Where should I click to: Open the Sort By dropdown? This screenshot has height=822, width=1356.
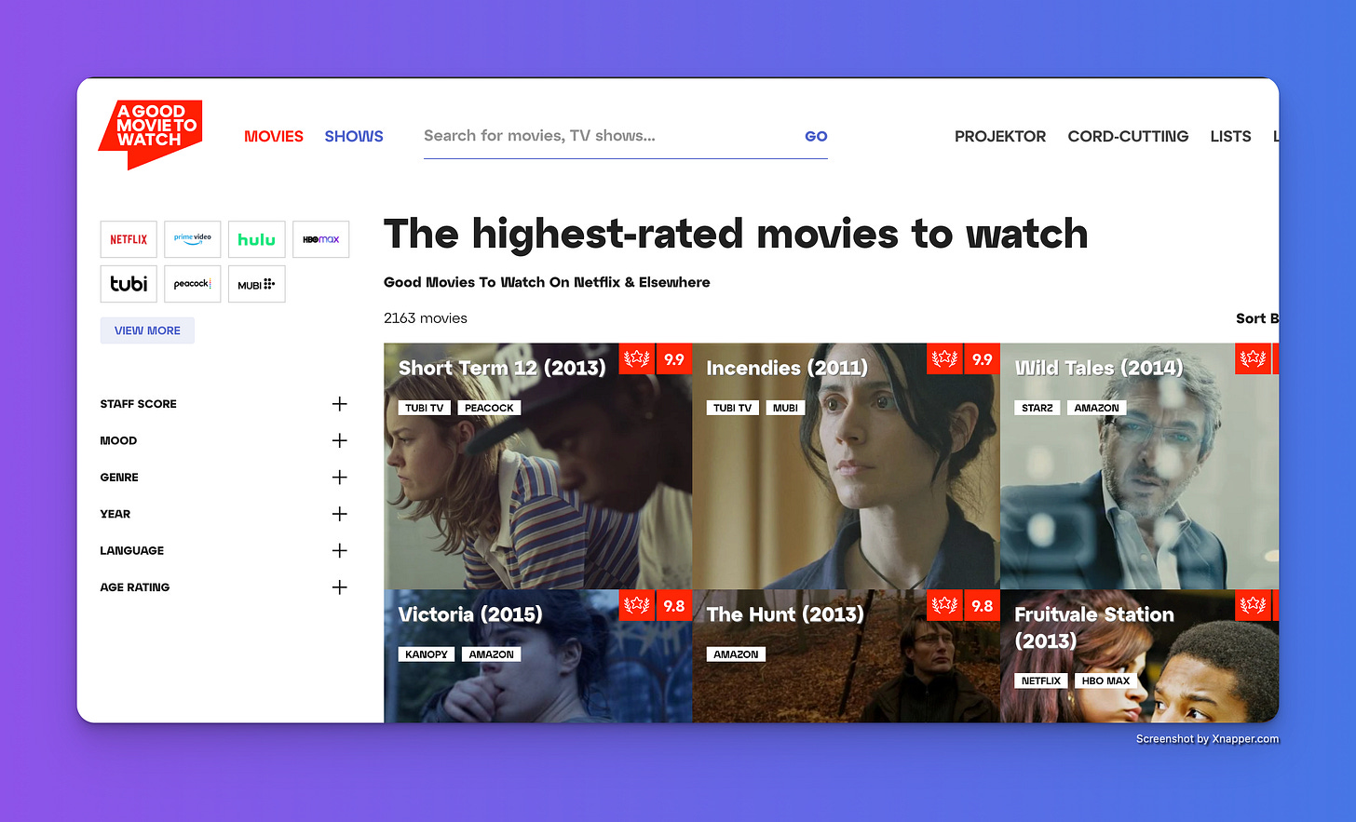1256,318
